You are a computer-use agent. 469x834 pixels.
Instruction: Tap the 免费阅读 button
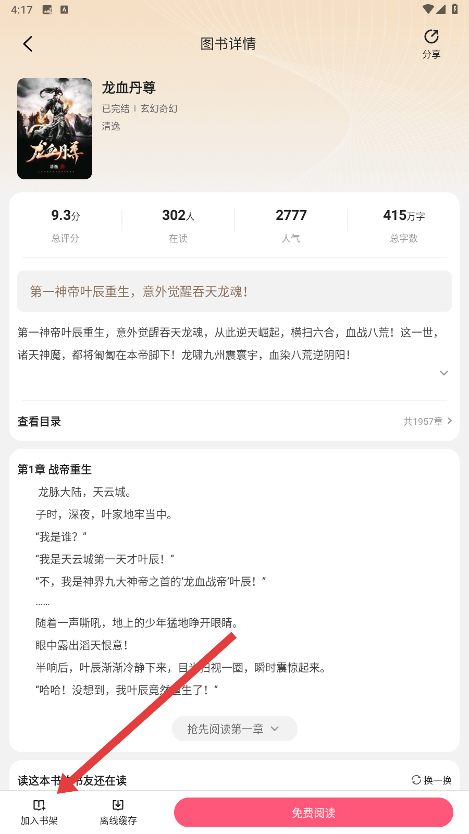(x=314, y=813)
